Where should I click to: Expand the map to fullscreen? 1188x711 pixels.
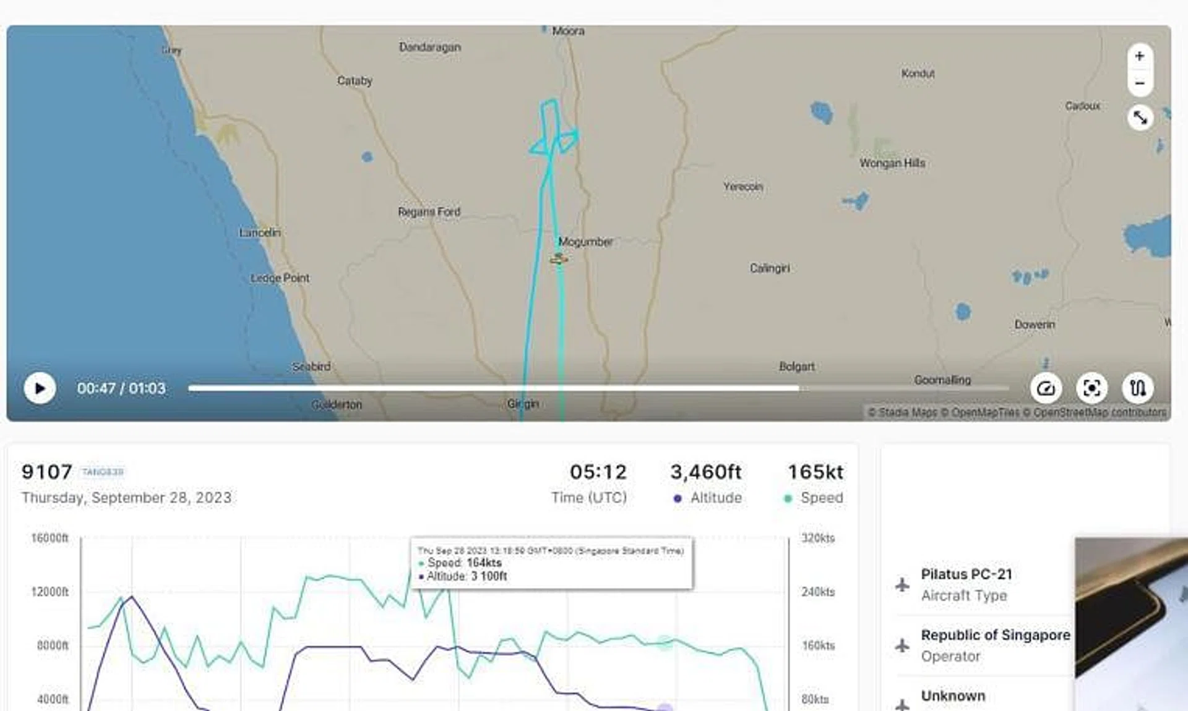point(1140,117)
